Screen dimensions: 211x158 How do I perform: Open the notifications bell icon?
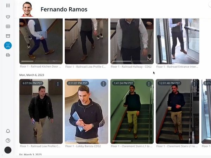coord(8,131)
